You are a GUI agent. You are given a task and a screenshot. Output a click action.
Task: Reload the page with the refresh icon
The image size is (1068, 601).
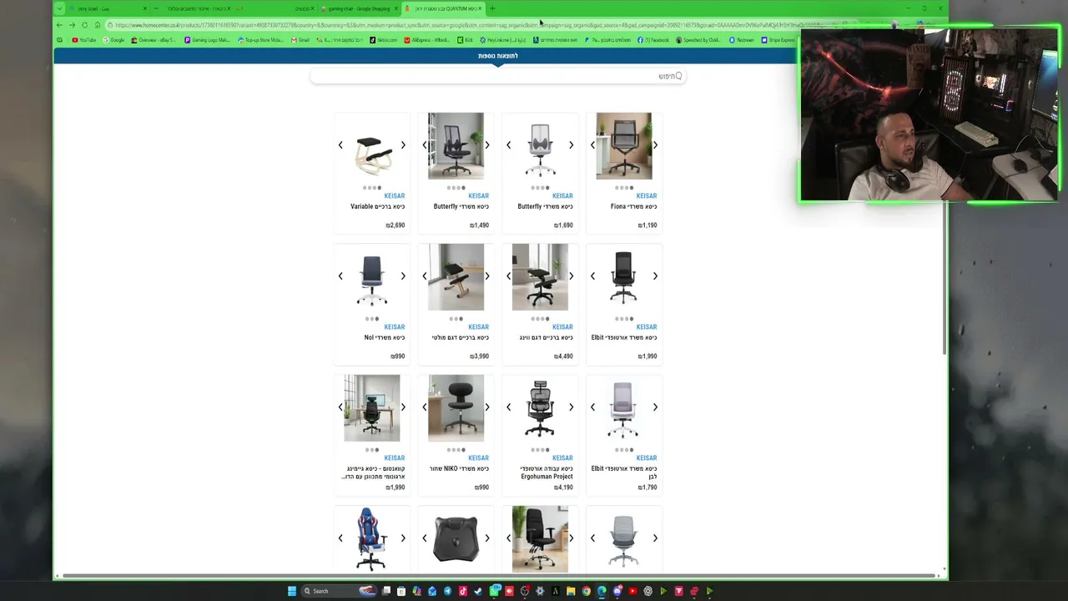pyautogui.click(x=84, y=25)
